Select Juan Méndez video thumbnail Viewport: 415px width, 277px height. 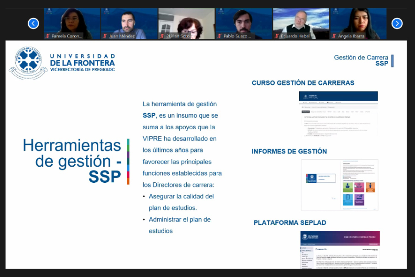pos(129,24)
